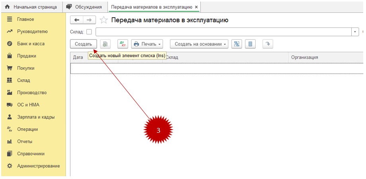This screenshot has width=366, height=179.
Task: Click the Создать button
Action: pos(83,44)
